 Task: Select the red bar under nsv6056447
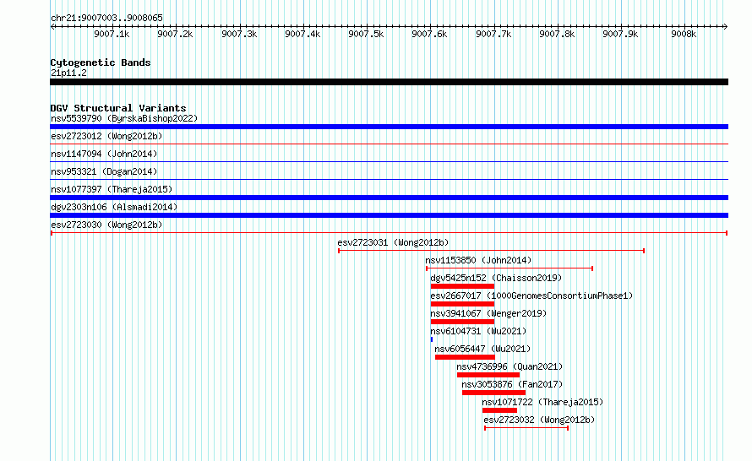[465, 357]
